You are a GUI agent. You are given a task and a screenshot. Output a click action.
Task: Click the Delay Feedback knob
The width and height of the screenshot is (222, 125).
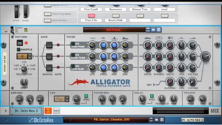click(x=162, y=99)
